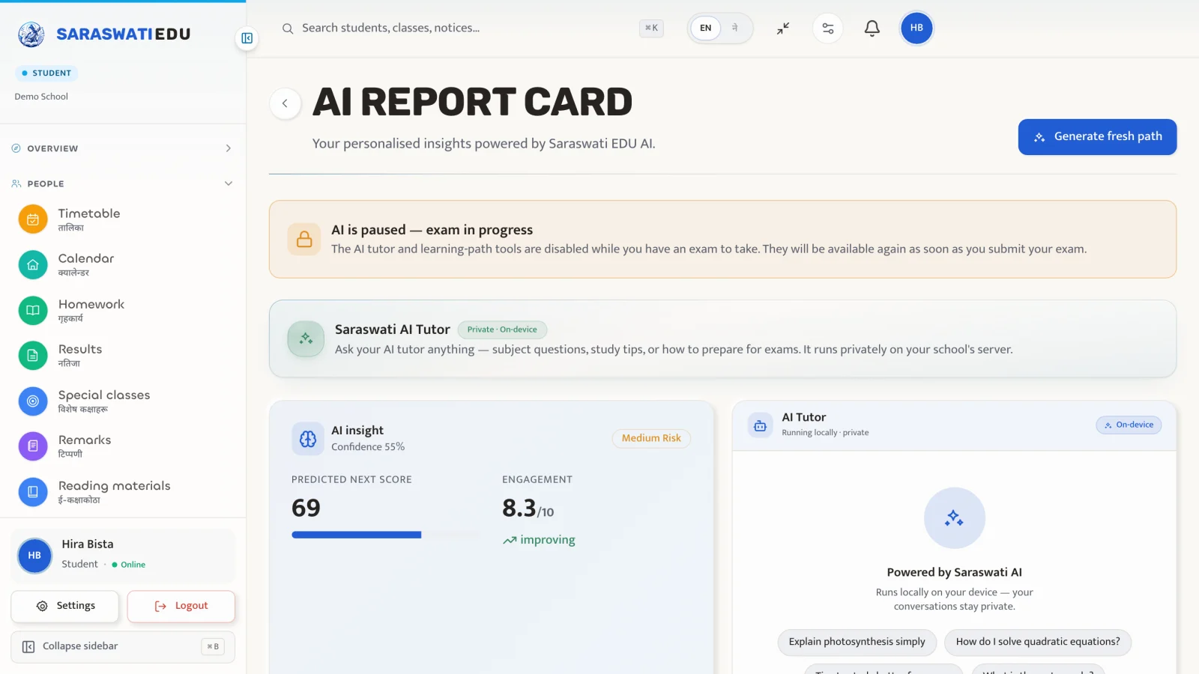1199x674 pixels.
Task: Click the engagement value 8.3/10
Action: (528, 508)
